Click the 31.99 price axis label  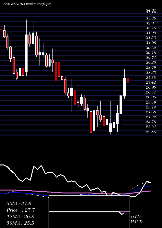pos(151,33)
